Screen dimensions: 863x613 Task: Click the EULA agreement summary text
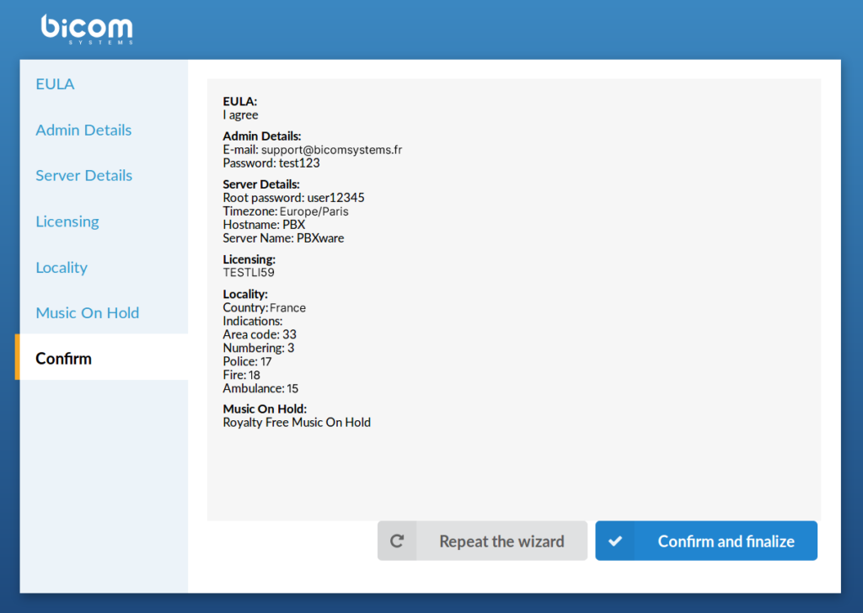239,115
